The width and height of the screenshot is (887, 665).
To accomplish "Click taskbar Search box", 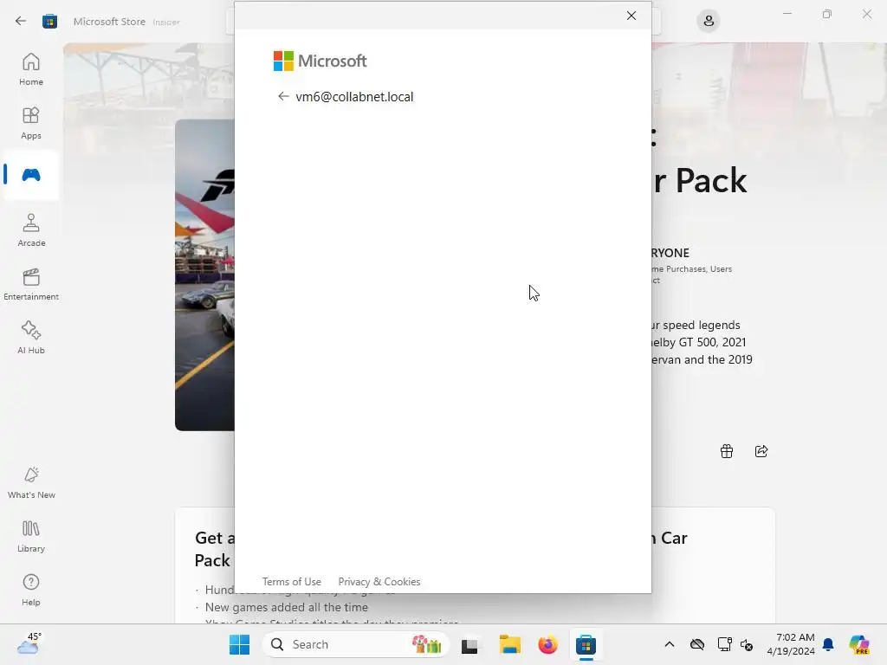I will pos(355,644).
